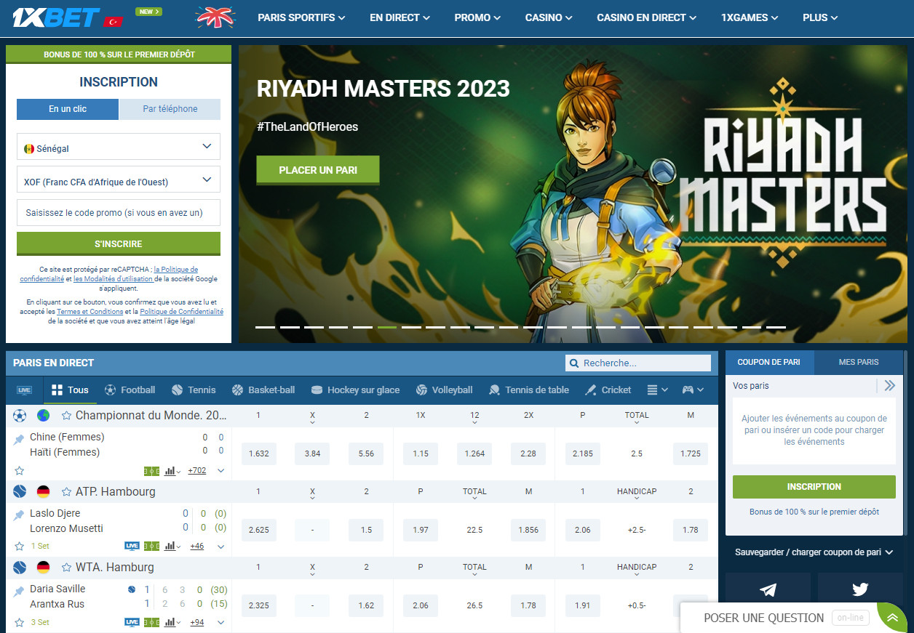Click the Telegram icon
This screenshot has width=914, height=633.
tap(768, 589)
